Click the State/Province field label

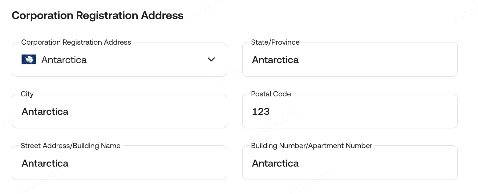[275, 42]
